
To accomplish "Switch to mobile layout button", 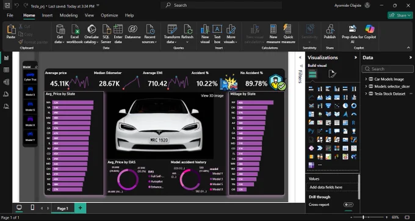I will coord(32,208).
